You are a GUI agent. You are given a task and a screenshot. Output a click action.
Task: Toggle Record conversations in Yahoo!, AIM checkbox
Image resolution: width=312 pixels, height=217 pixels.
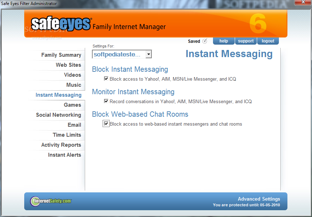(x=106, y=101)
